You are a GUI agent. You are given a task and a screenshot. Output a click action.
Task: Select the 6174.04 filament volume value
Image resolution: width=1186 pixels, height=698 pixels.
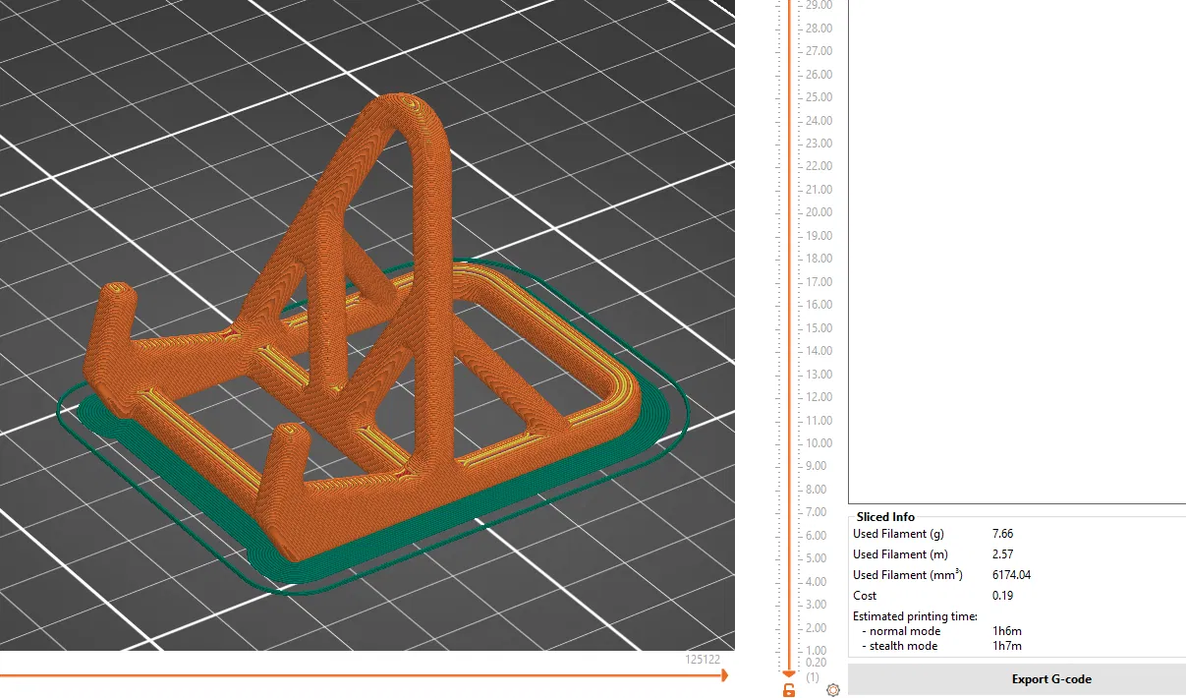click(1012, 575)
